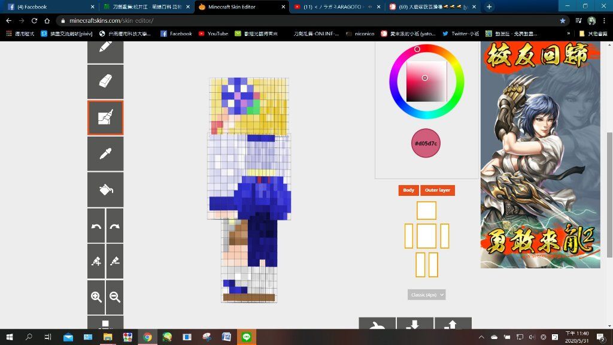
Task: Pick the eyedropper color picker tool
Action: click(105, 154)
